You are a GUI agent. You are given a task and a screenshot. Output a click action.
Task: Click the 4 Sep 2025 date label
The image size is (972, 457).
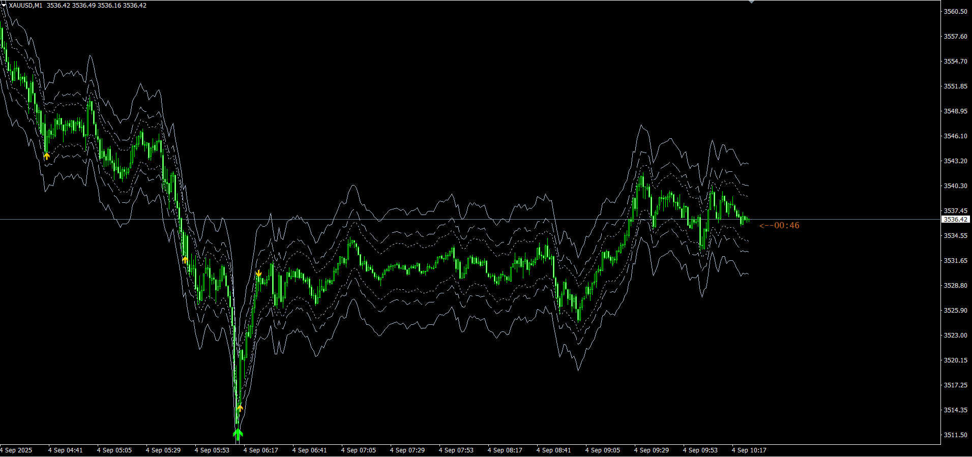(16, 450)
